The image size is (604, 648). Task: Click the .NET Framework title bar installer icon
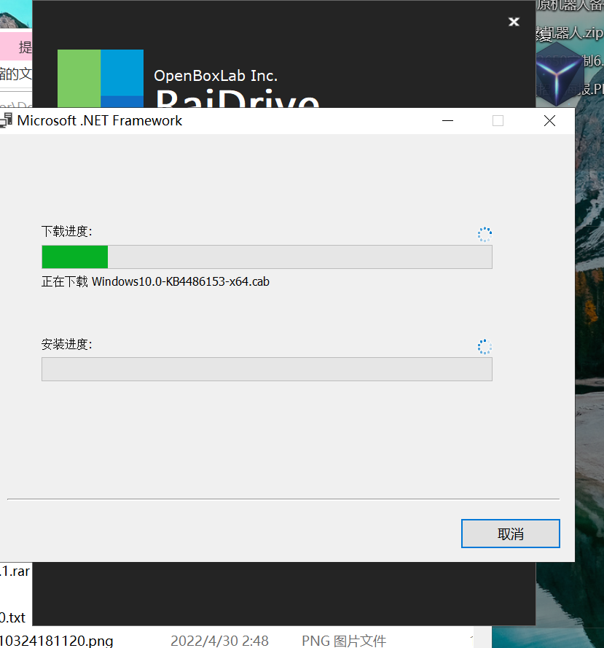(x=7, y=120)
